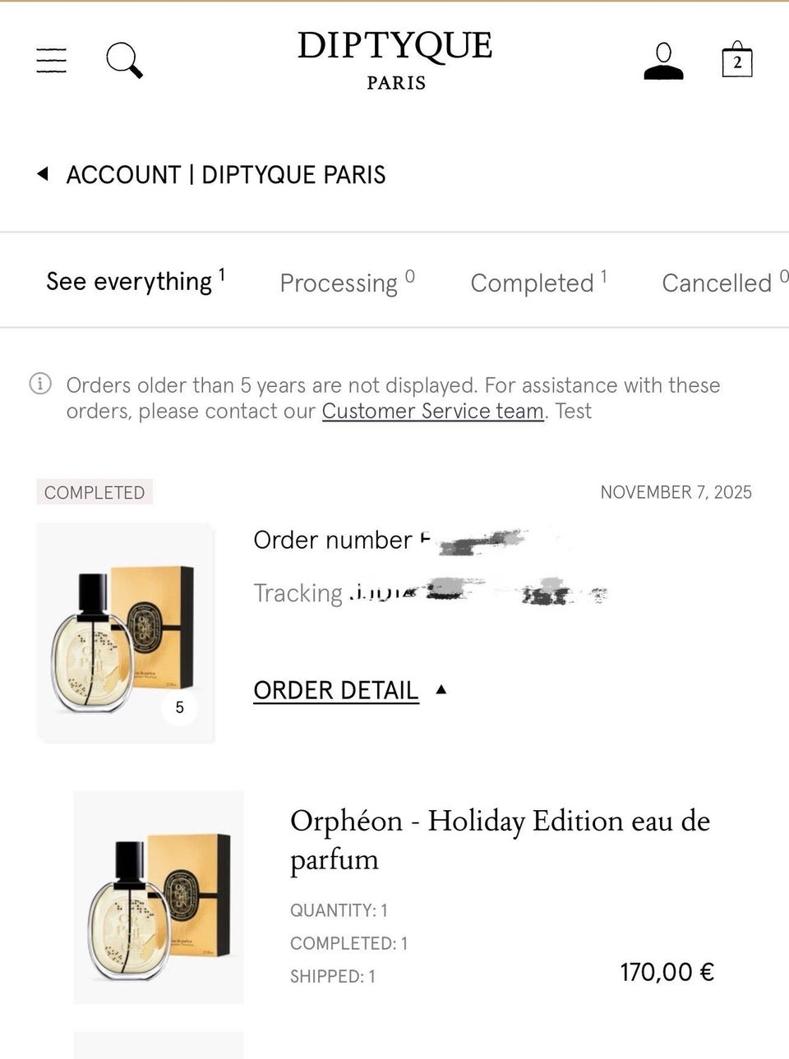Click the Orphéon Holiday Edition product image
Screen dimensions: 789x1059
click(159, 896)
